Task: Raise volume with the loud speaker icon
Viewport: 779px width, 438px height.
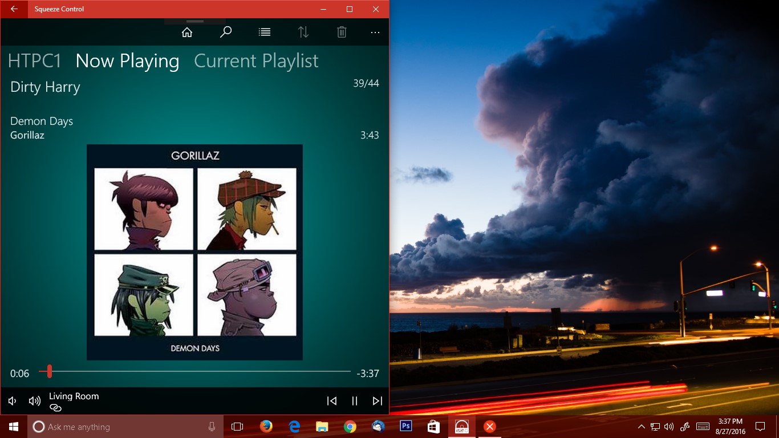Action: [34, 400]
